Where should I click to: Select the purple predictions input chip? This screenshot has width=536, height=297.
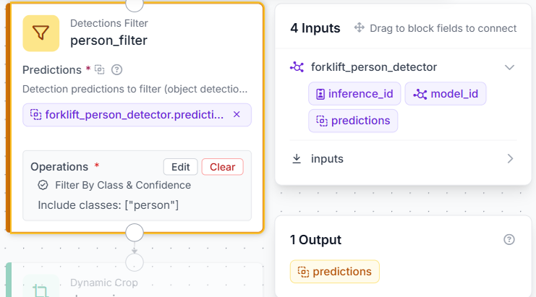(353, 121)
